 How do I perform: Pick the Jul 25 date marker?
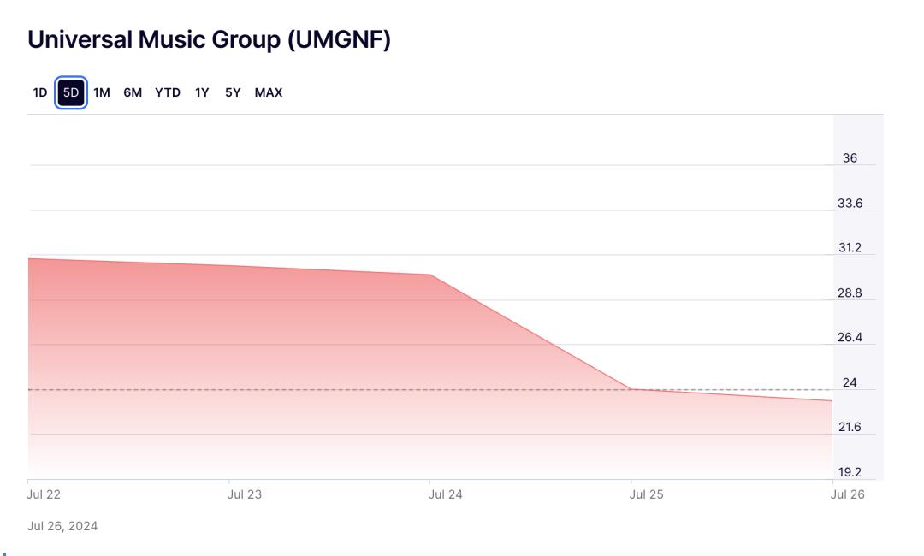click(646, 494)
